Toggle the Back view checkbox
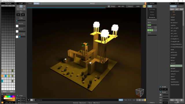 point(21,103)
